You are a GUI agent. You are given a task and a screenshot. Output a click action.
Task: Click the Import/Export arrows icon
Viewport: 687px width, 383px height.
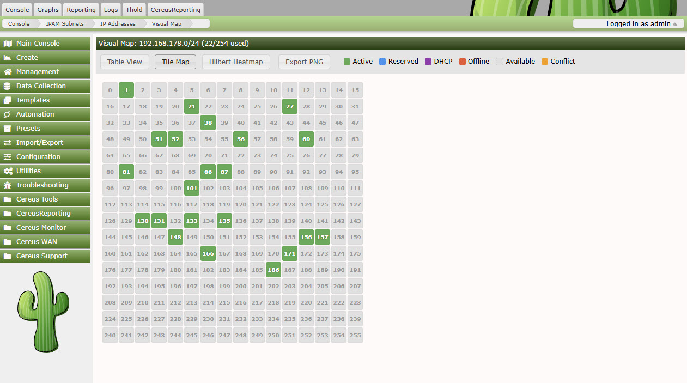(x=8, y=143)
